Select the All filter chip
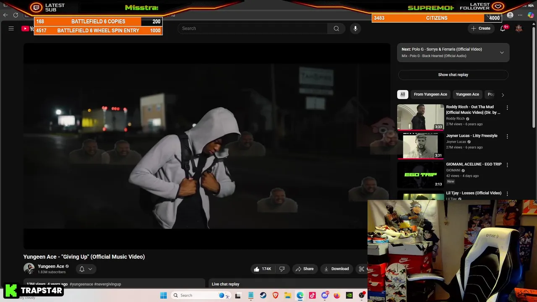 click(x=402, y=94)
